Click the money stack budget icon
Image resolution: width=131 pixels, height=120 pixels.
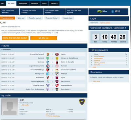pyautogui.click(x=100, y=11)
